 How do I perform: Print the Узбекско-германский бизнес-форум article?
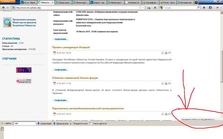point(166,84)
